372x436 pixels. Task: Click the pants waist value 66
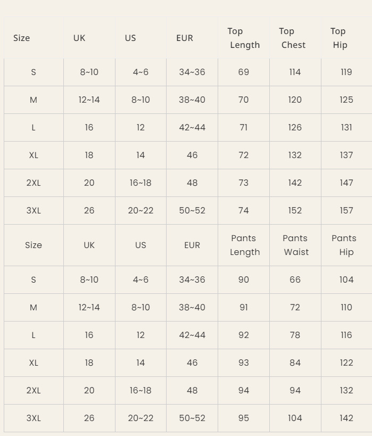[295, 279]
